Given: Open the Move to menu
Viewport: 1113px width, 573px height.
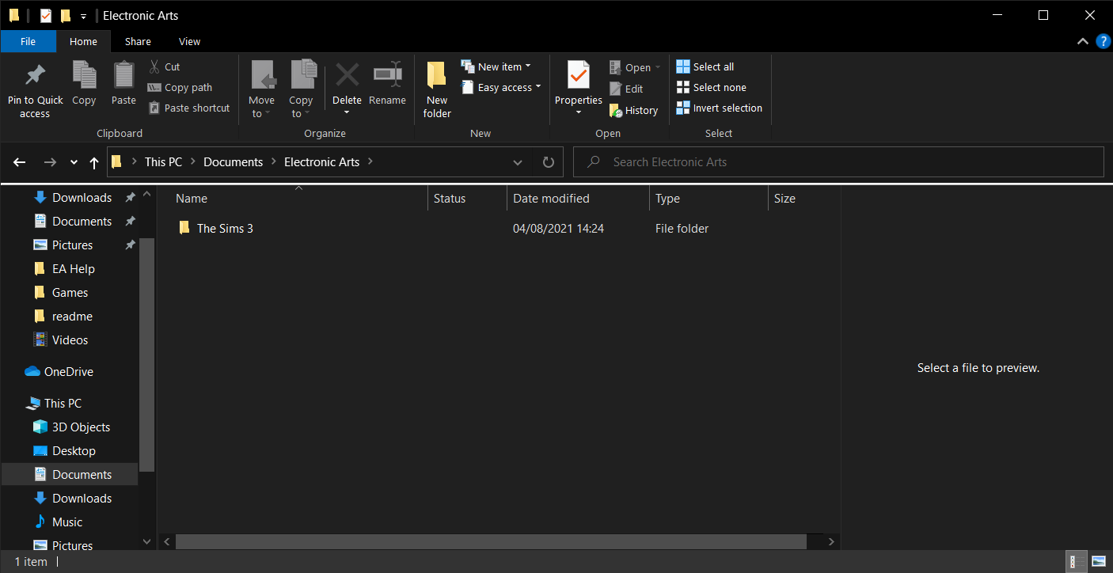Looking at the screenshot, I should point(261,89).
